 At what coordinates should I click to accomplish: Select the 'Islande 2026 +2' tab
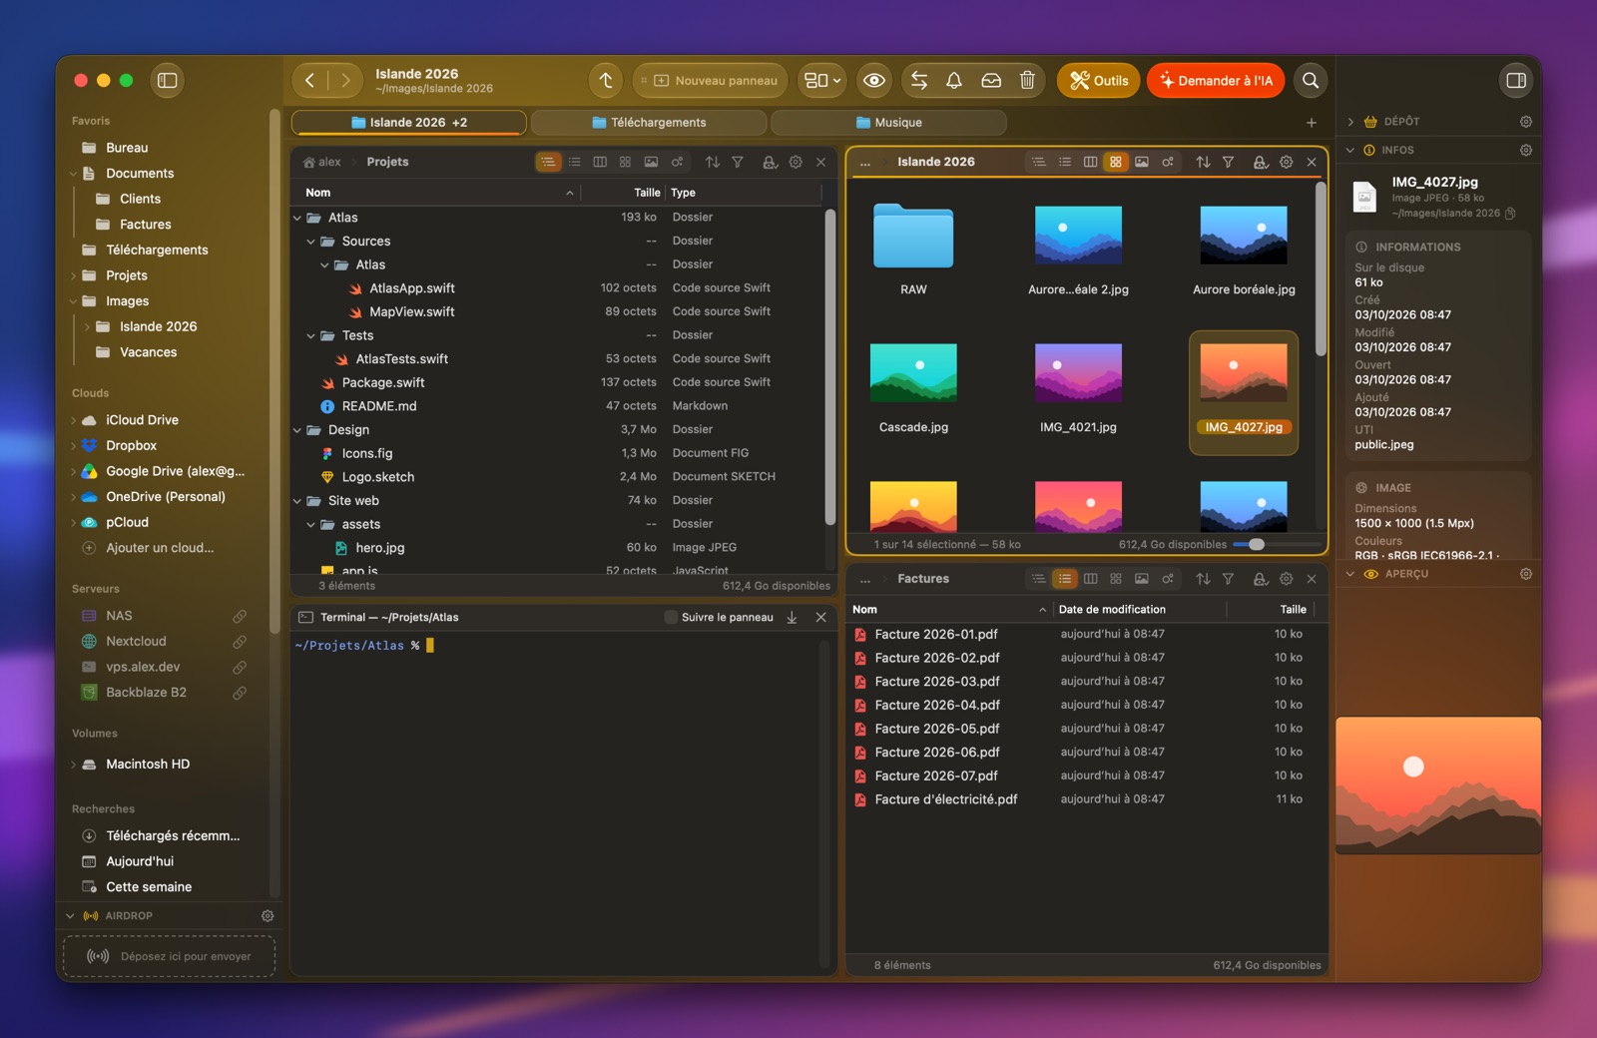pyautogui.click(x=409, y=123)
